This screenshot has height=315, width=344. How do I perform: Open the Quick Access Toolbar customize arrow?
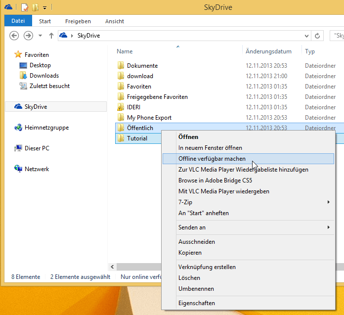(45, 8)
